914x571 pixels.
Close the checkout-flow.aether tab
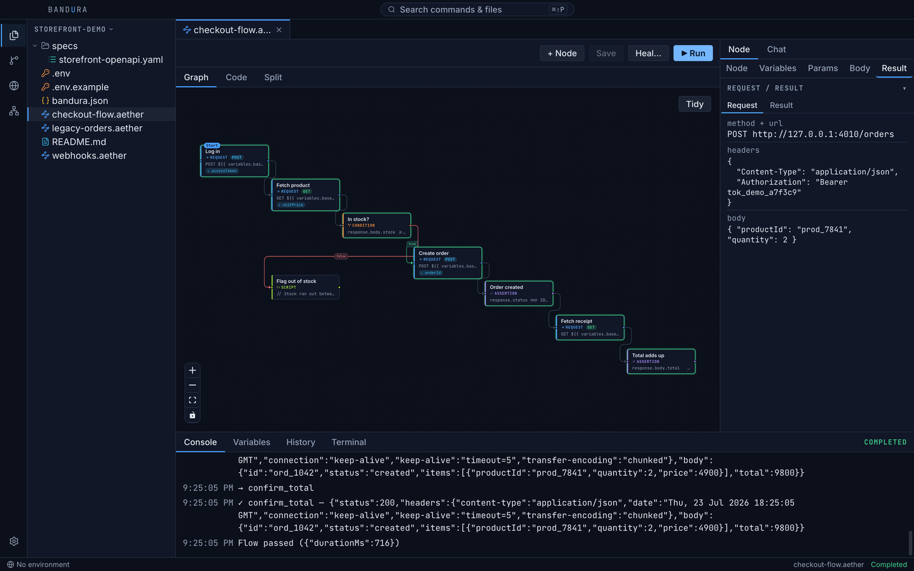coord(279,30)
